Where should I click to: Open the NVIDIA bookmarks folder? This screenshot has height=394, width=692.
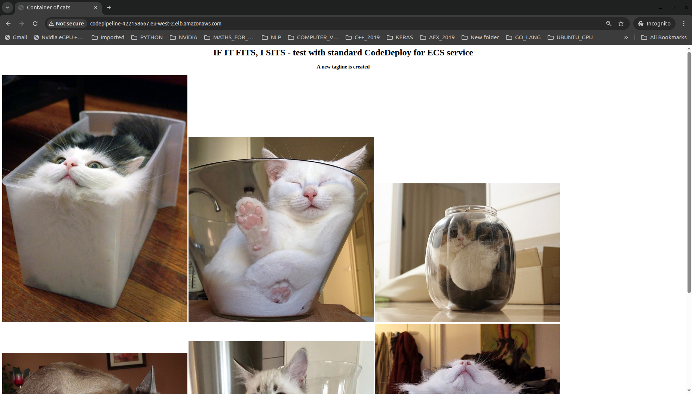click(x=184, y=37)
